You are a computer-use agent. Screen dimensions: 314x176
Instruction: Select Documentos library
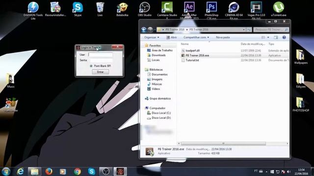157,74
